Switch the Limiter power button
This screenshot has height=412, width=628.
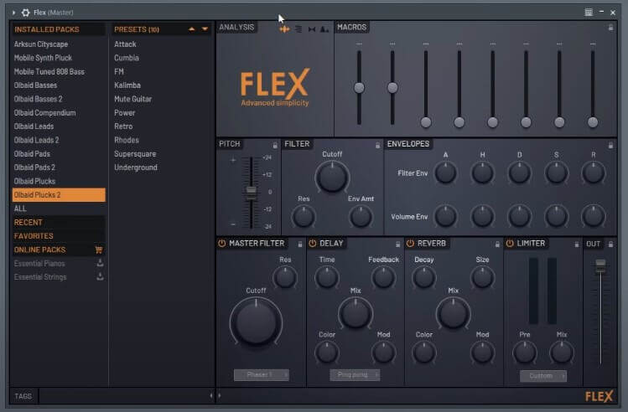click(510, 243)
